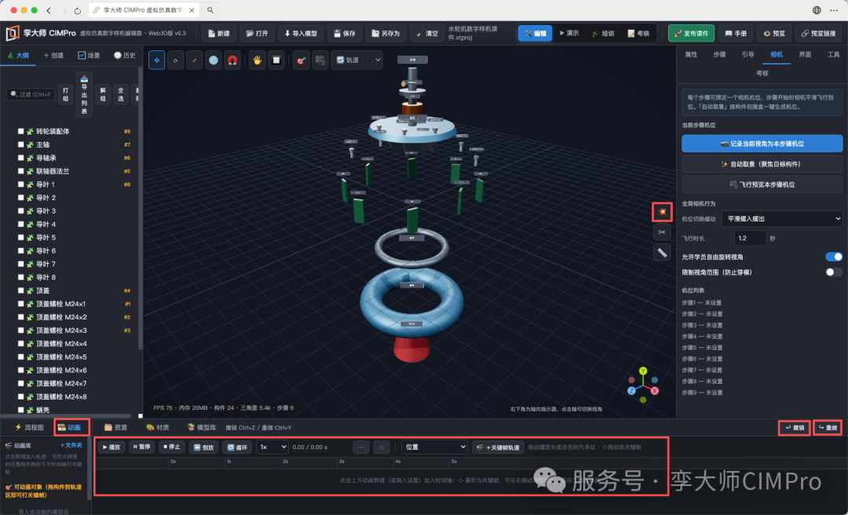Open the 1x playback speed dropdown

(x=272, y=447)
